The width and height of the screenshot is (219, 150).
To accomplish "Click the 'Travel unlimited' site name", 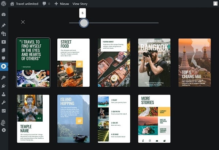I will (x=27, y=4).
